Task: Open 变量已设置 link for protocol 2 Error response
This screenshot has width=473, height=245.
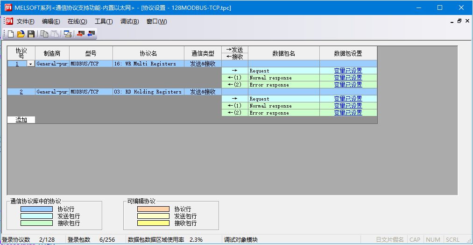Action: (348, 113)
